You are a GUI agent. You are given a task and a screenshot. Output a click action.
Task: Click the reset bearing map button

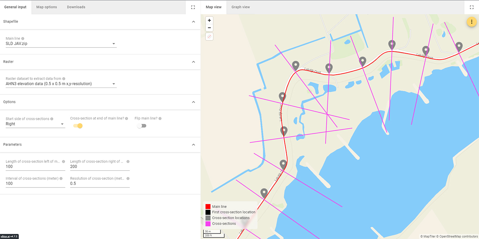coord(209,37)
